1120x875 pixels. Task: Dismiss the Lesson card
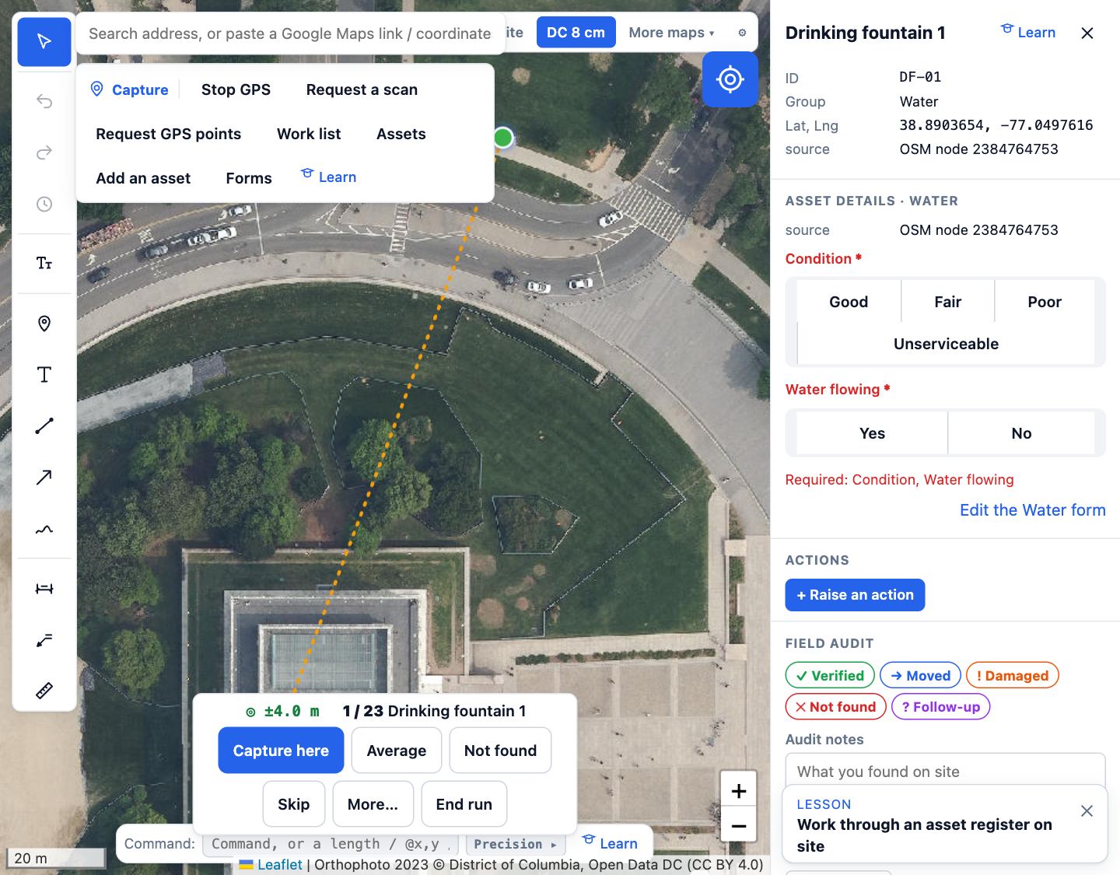pos(1087,811)
